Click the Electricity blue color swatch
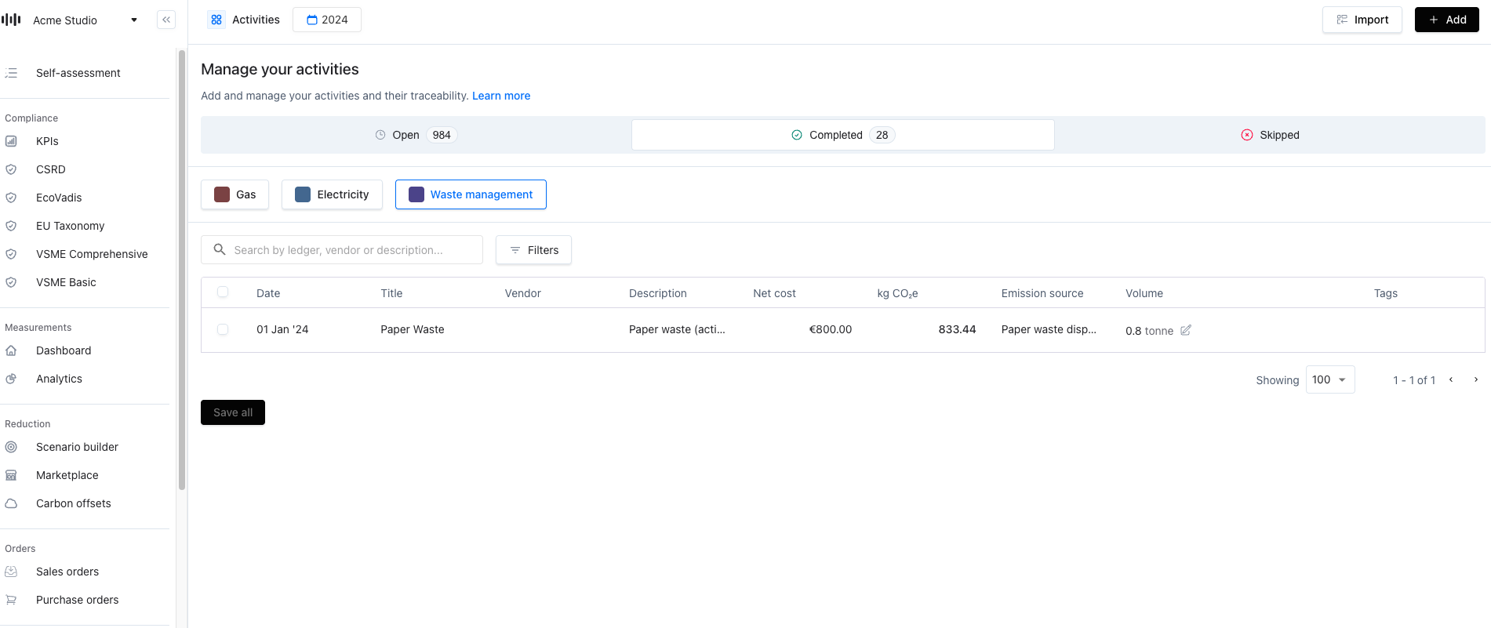The height and width of the screenshot is (628, 1491). click(303, 194)
